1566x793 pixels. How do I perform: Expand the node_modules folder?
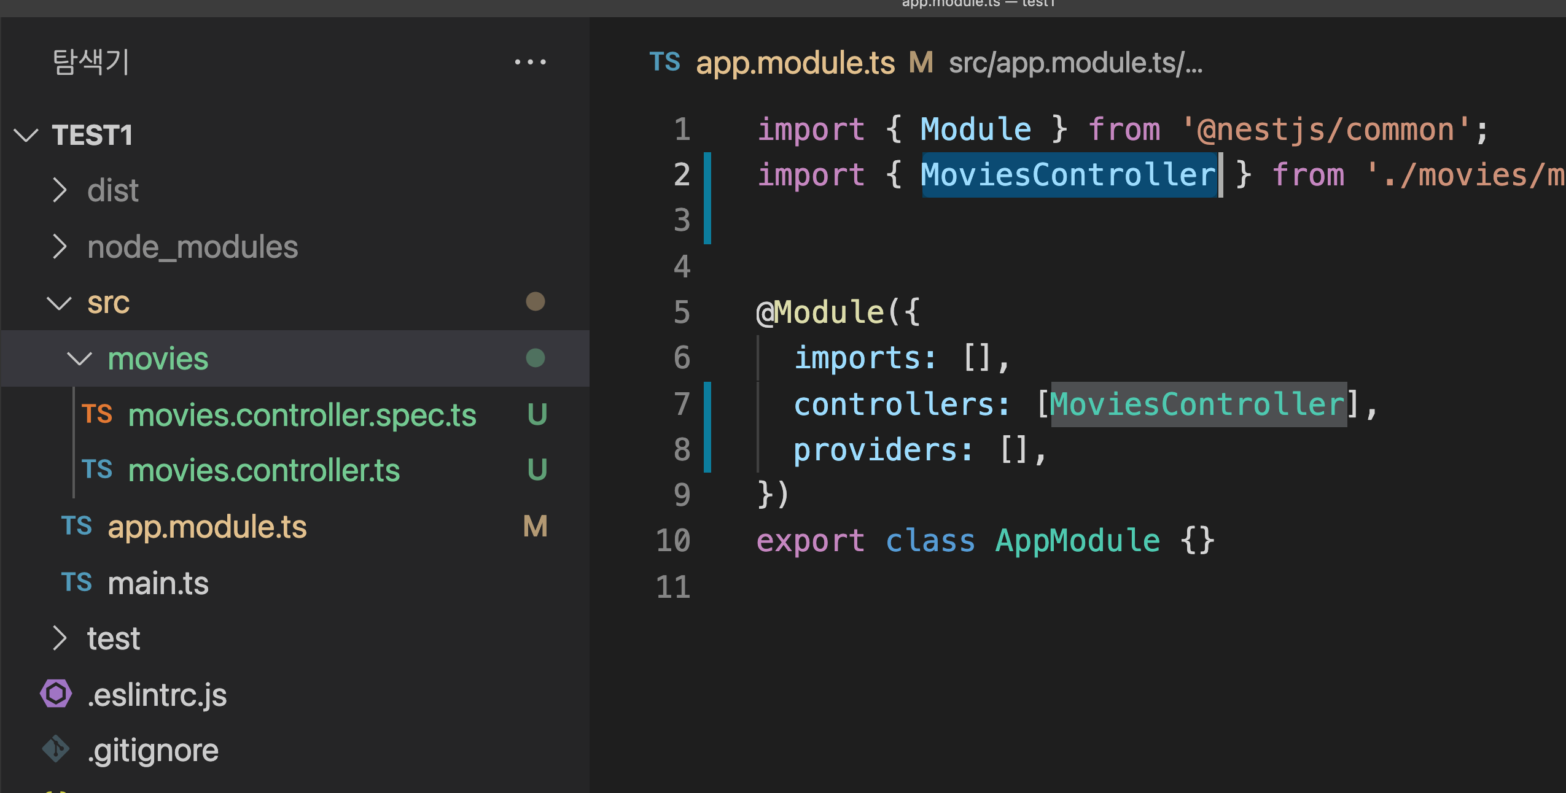pyautogui.click(x=59, y=247)
